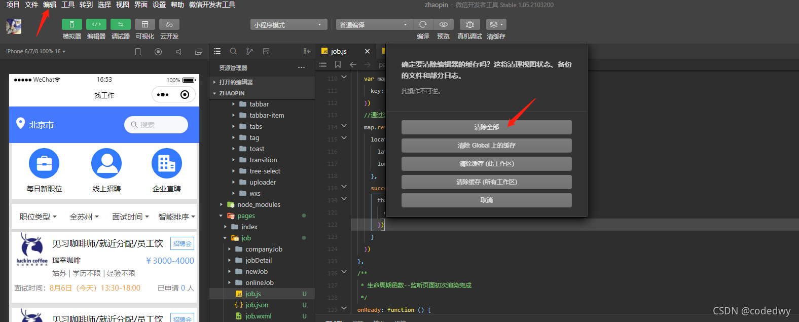This screenshot has height=322, width=799.
Task: Collapse the explorer sidebar icon
Action: coord(307,51)
